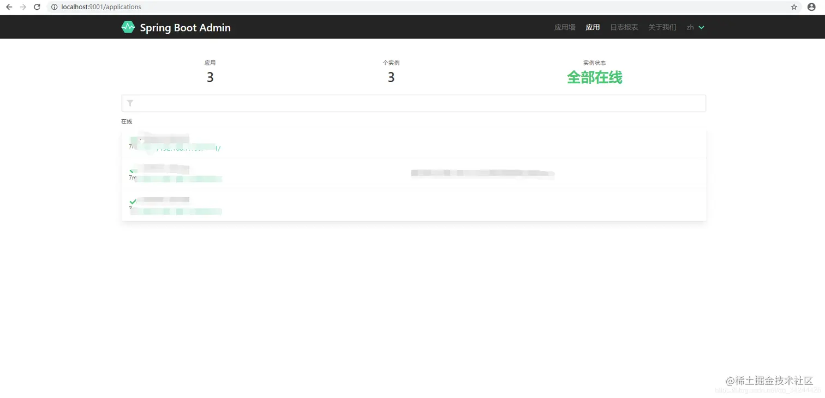Open the 日志报表 menu item
825x398 pixels.
[624, 27]
